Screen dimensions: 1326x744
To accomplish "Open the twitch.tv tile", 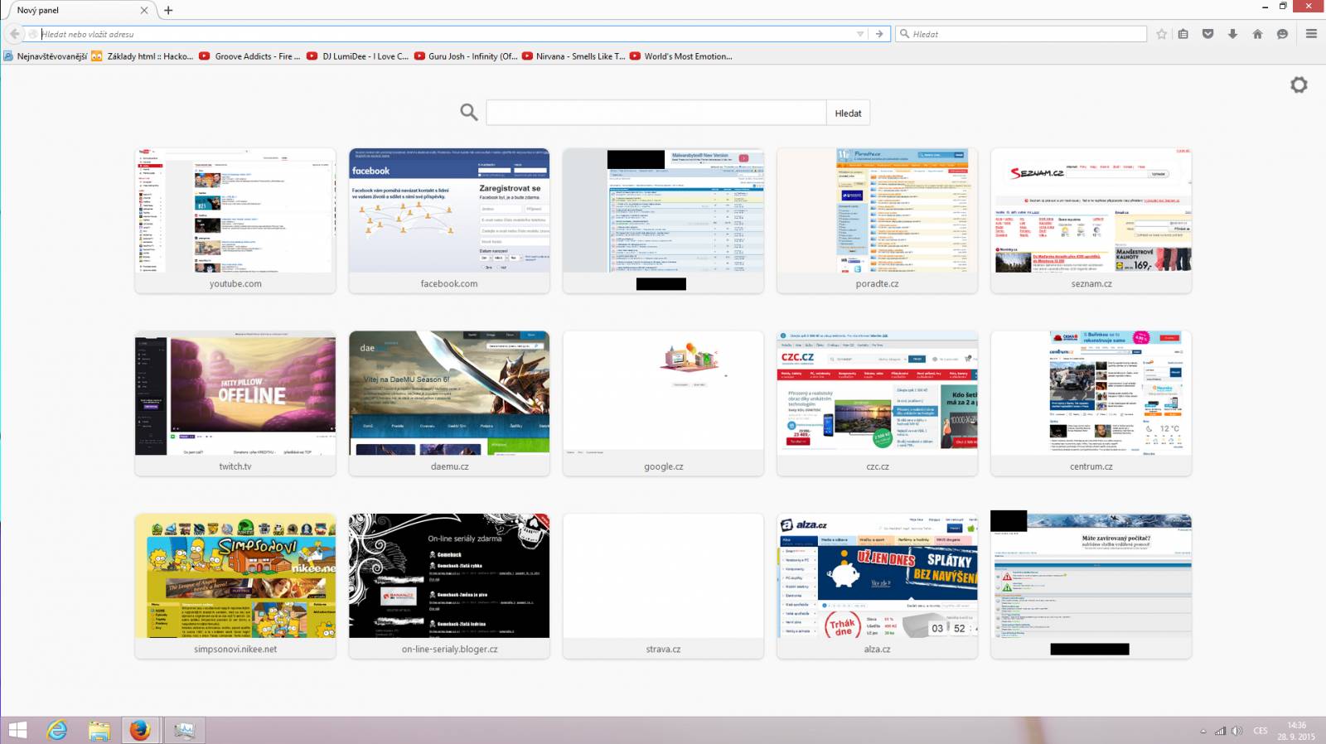I will (x=235, y=403).
